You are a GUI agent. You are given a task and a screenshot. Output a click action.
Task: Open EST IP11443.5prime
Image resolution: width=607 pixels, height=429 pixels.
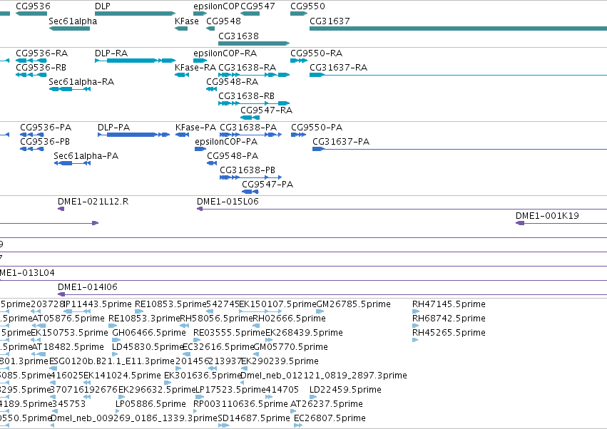[97, 304]
